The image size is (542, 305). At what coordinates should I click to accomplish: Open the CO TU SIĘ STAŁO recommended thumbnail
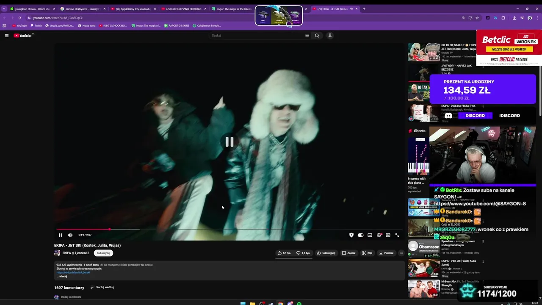(x=424, y=52)
